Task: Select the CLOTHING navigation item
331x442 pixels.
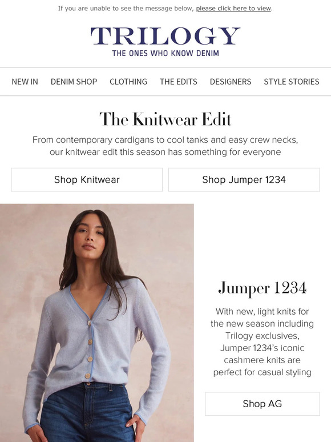Action: pos(128,82)
